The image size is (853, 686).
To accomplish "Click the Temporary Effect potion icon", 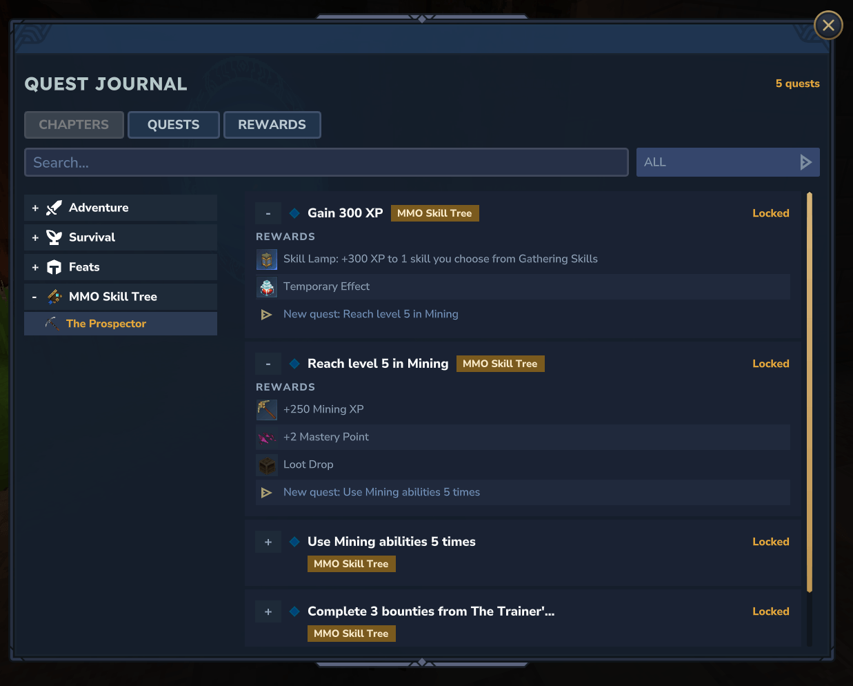I will [x=267, y=287].
